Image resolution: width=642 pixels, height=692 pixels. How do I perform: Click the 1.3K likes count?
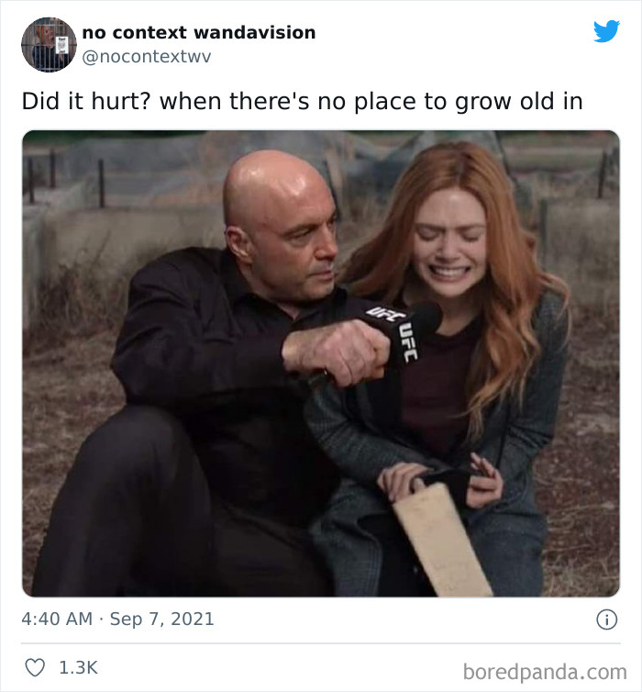pyautogui.click(x=78, y=668)
